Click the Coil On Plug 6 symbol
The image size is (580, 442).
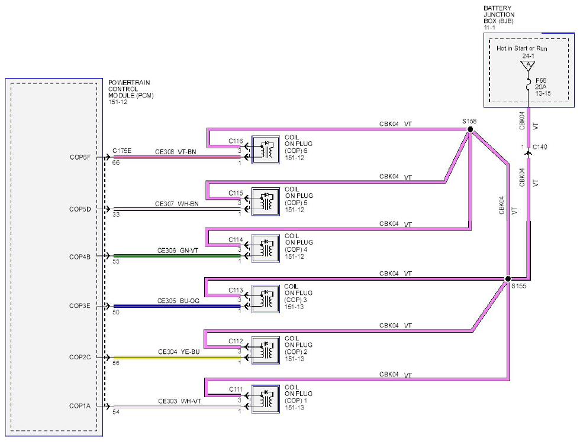[266, 150]
